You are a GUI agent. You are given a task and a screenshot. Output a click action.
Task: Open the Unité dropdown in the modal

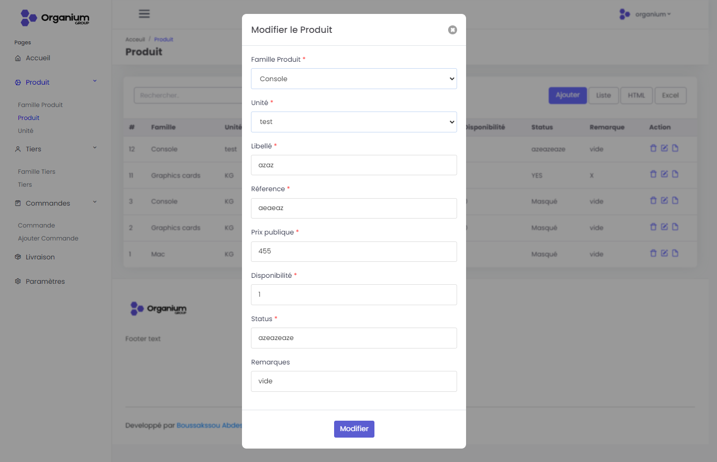pyautogui.click(x=354, y=122)
